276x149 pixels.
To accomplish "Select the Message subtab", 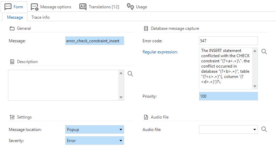I will (x=15, y=17).
